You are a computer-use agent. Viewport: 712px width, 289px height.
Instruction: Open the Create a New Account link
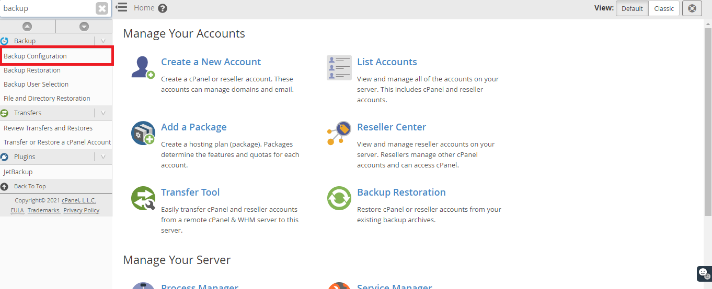coord(211,62)
